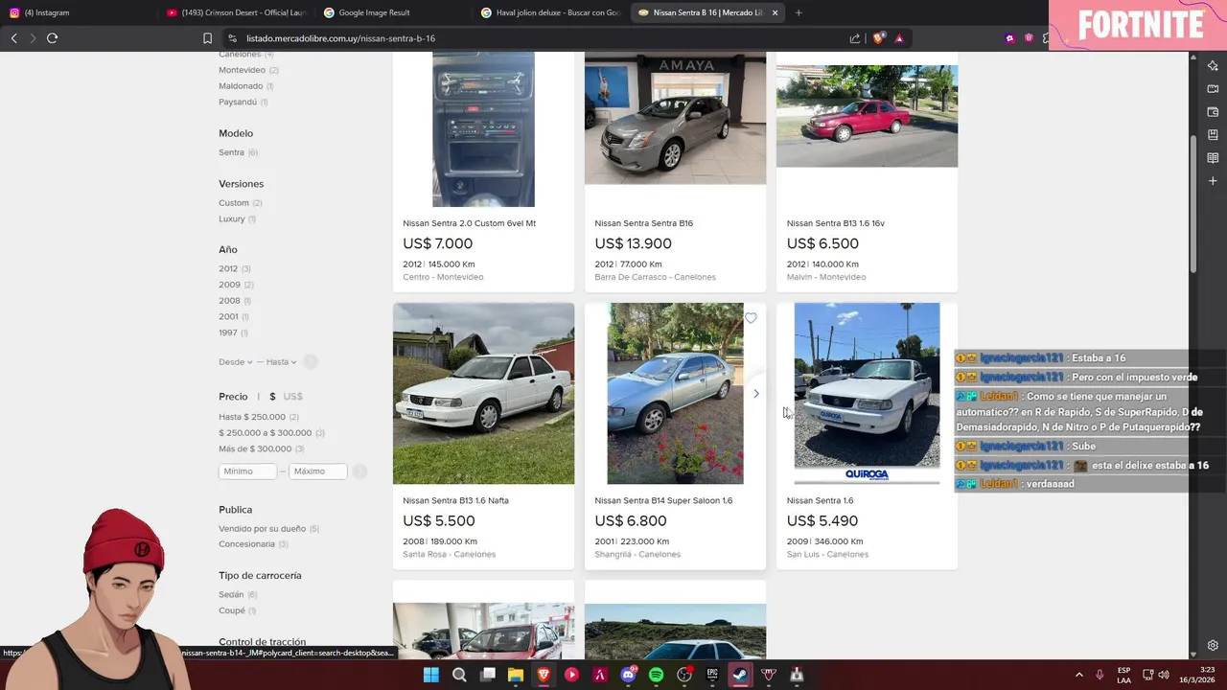Apply the year range arrow button
1227x690 pixels.
[310, 362]
